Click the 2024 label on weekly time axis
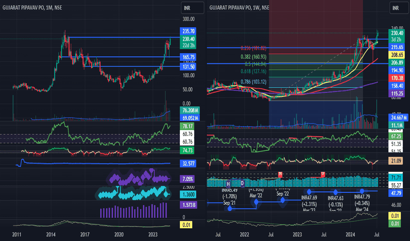 tap(350, 234)
